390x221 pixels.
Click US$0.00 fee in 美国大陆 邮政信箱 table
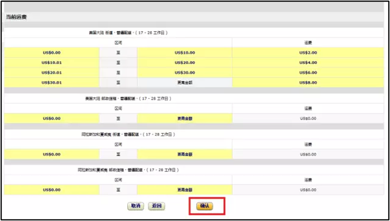308,118
